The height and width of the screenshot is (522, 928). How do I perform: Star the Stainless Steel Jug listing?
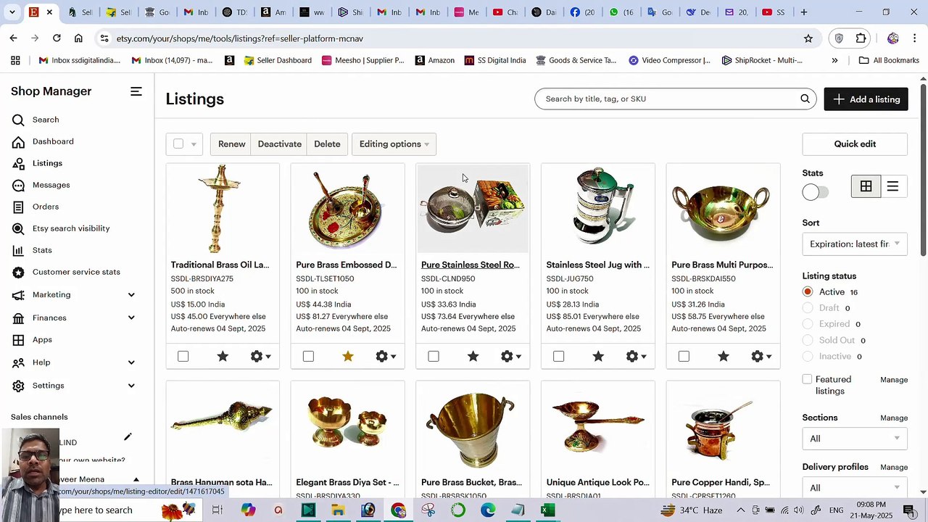pos(598,356)
